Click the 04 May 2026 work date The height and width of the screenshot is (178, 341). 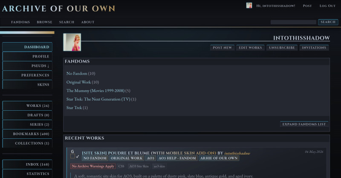tap(314, 152)
